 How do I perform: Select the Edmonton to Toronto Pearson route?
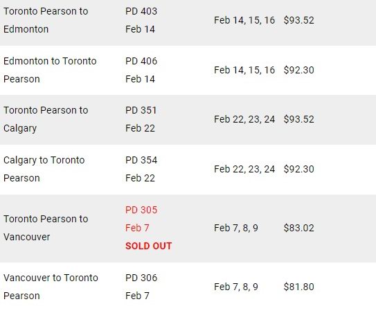pyautogui.click(x=50, y=70)
